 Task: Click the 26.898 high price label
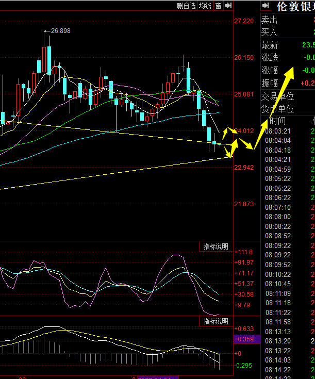pyautogui.click(x=60, y=31)
